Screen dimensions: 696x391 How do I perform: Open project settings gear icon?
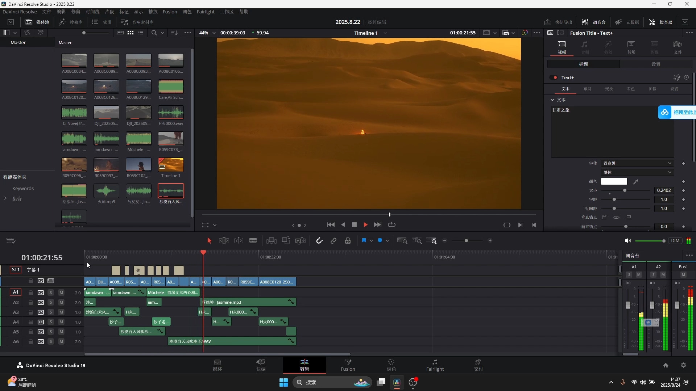click(683, 365)
